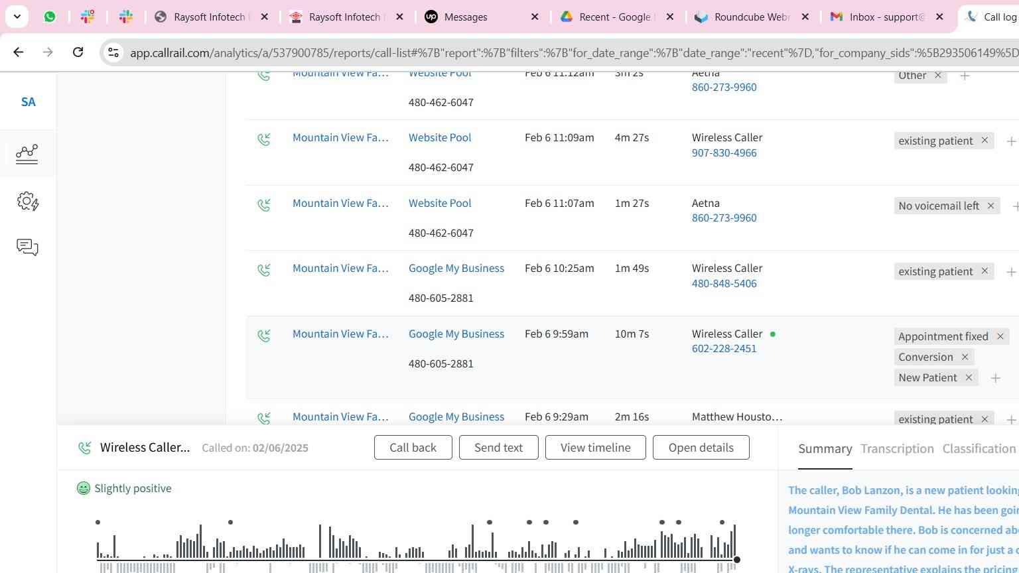Open phone number 907-830-4966

click(x=724, y=153)
